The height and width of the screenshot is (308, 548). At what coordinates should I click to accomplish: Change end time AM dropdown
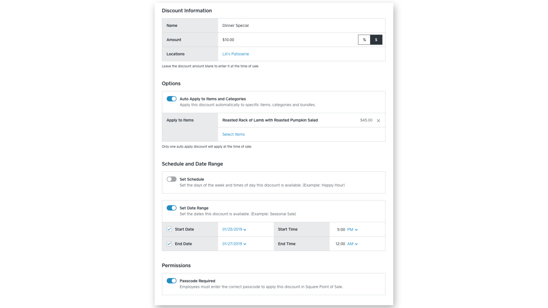point(352,244)
